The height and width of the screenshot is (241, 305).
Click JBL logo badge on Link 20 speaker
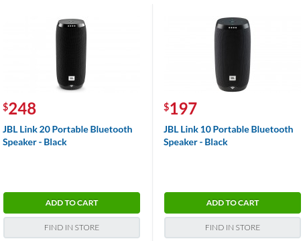(72, 78)
